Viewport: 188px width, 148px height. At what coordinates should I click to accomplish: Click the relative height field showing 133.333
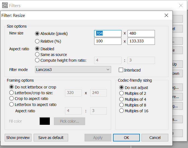(x=141, y=41)
